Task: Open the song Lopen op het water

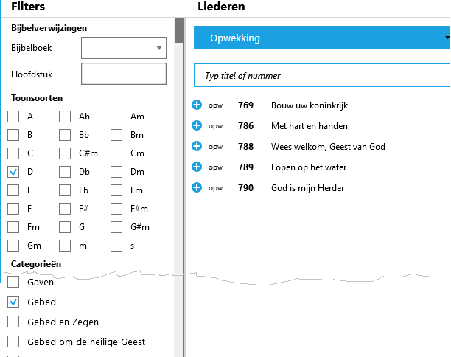Action: (x=309, y=167)
